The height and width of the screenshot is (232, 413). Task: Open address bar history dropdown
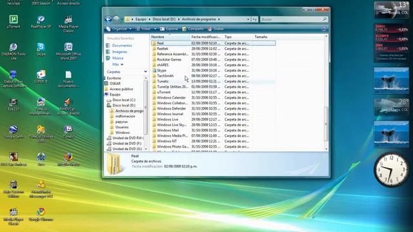point(248,19)
